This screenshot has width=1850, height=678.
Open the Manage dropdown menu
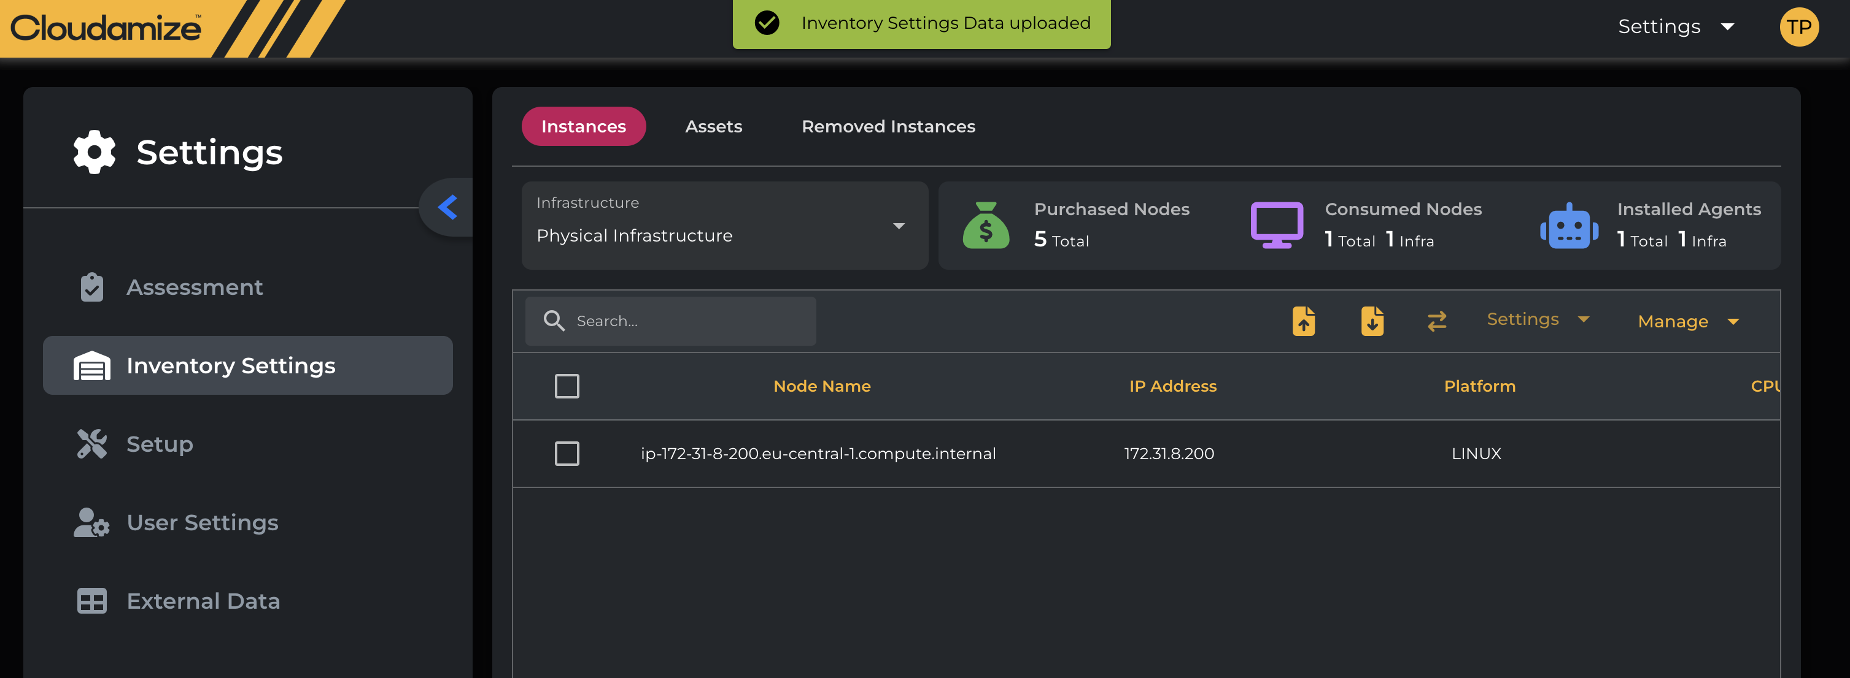pos(1687,321)
